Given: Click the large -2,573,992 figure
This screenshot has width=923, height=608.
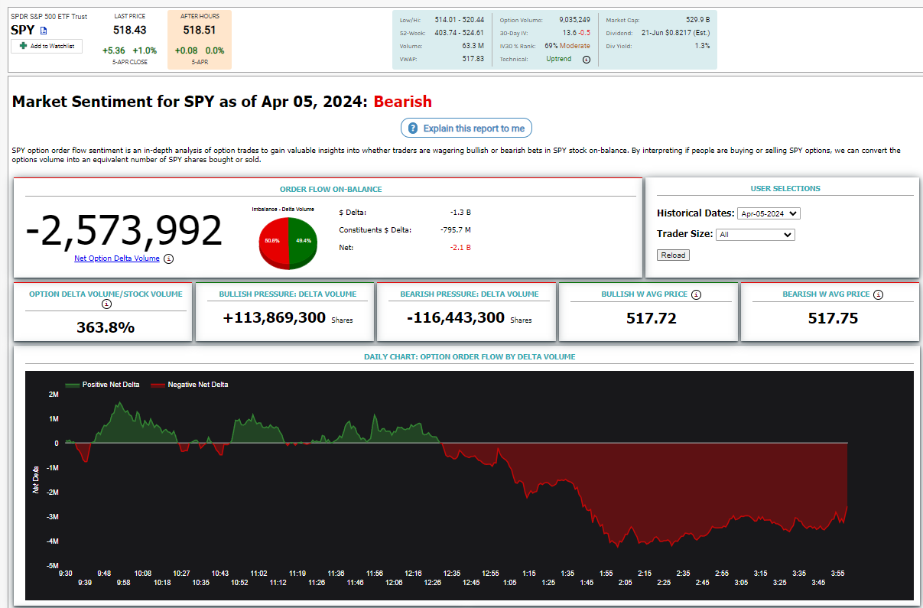Looking at the screenshot, I should point(124,231).
